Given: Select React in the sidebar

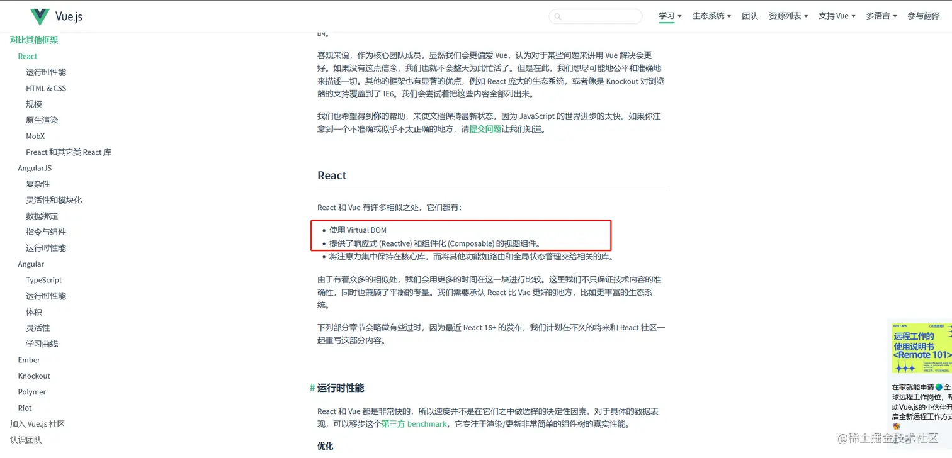Looking at the screenshot, I should click(x=28, y=56).
